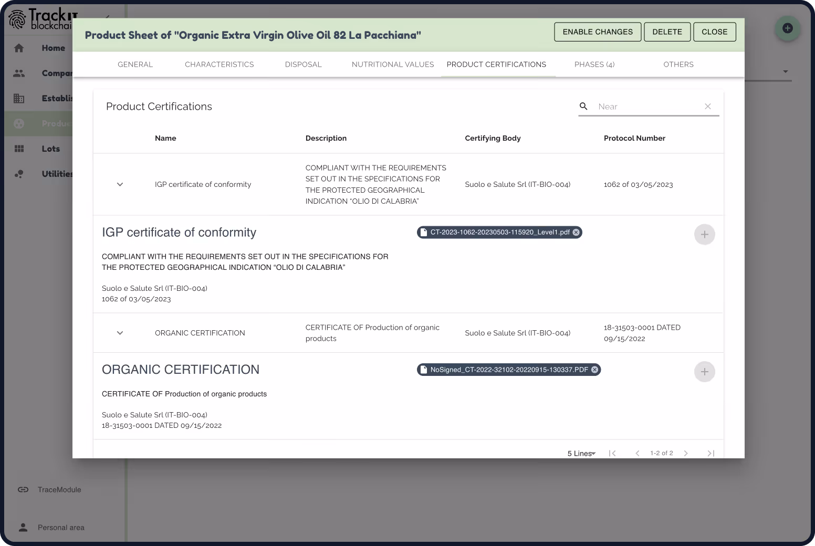The width and height of the screenshot is (815, 546).
Task: Open the NUTRITIONAL VALUES tab
Action: pyautogui.click(x=393, y=64)
